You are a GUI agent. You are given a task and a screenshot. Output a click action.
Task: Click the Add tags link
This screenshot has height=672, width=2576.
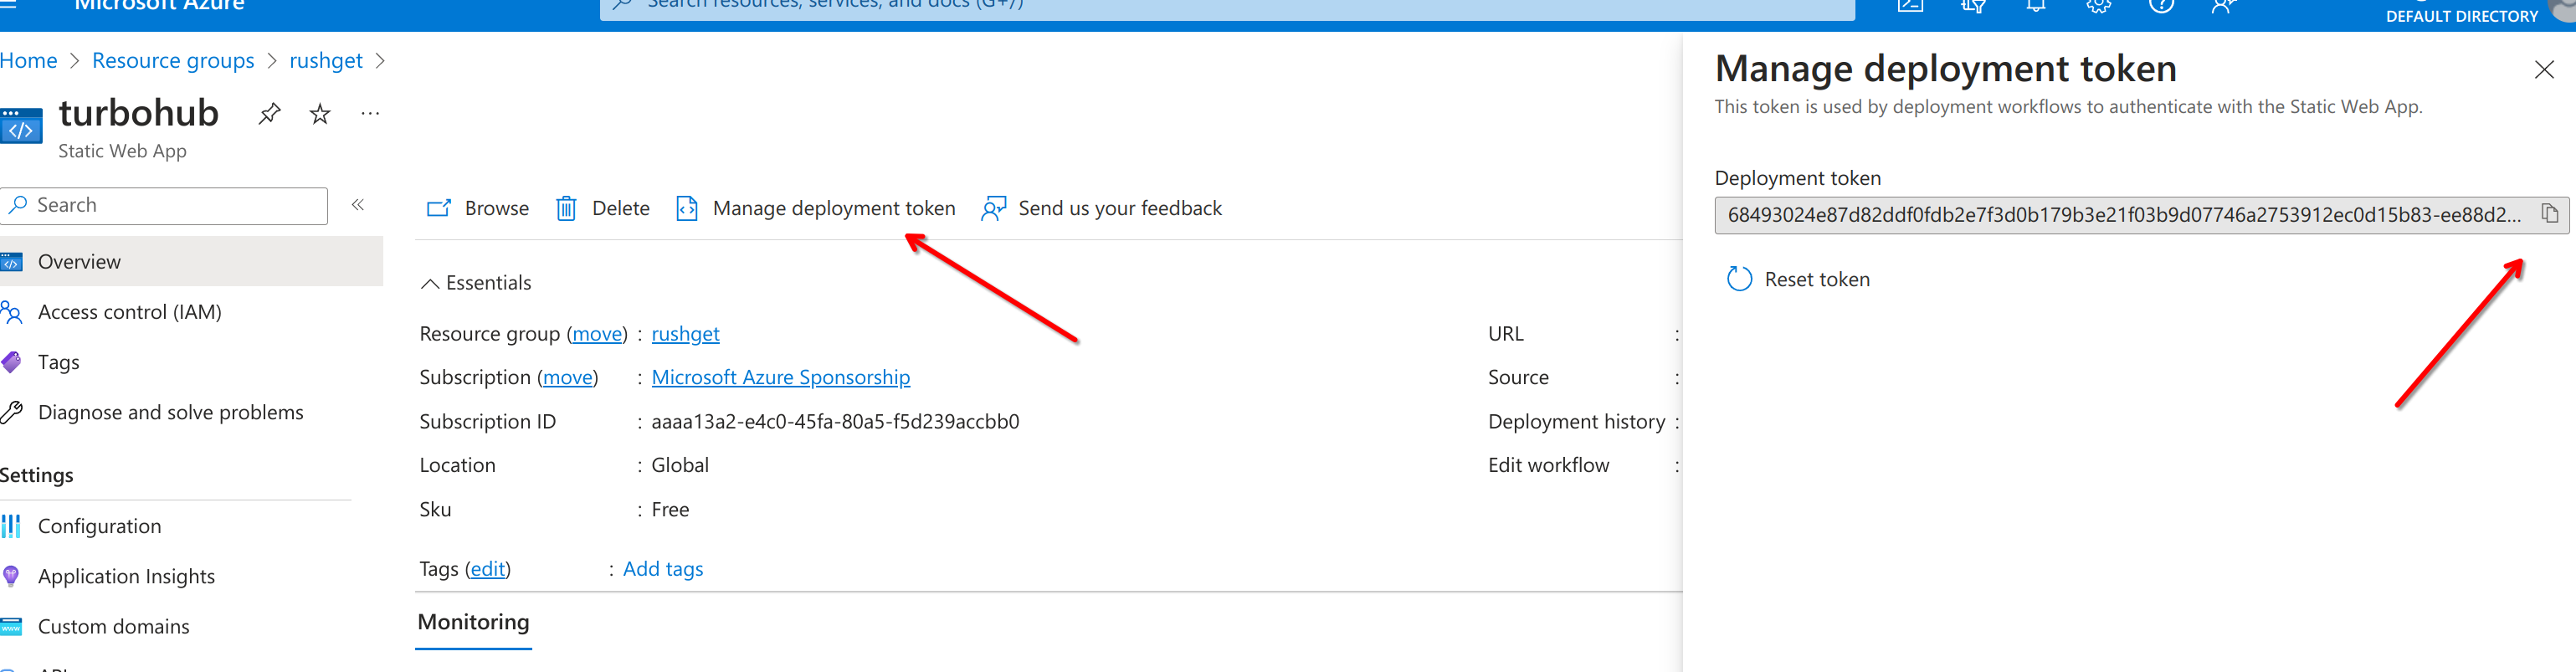(663, 569)
